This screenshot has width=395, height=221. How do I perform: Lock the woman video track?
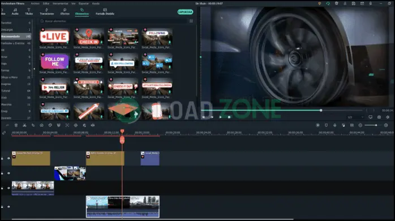(2, 188)
